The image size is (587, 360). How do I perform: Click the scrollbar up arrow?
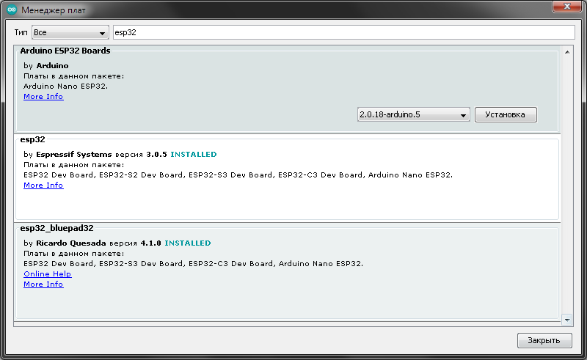(x=567, y=52)
